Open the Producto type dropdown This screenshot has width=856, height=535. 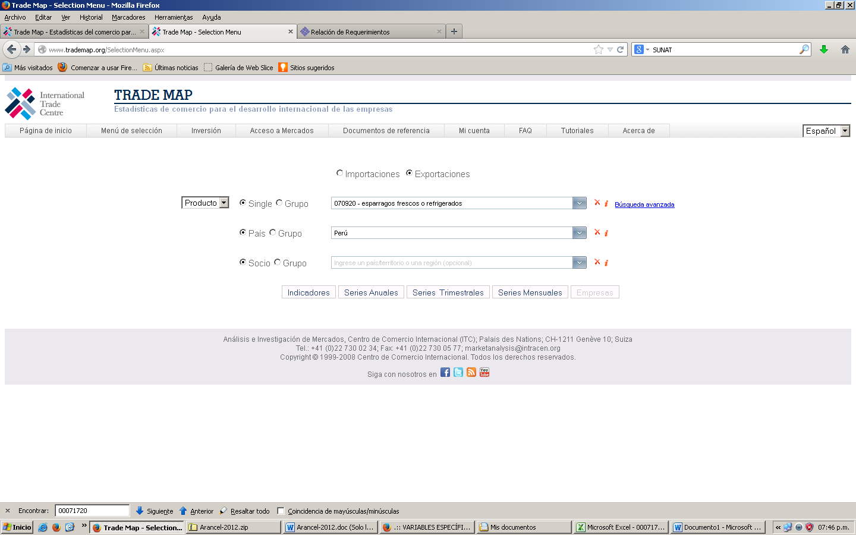[x=205, y=203]
